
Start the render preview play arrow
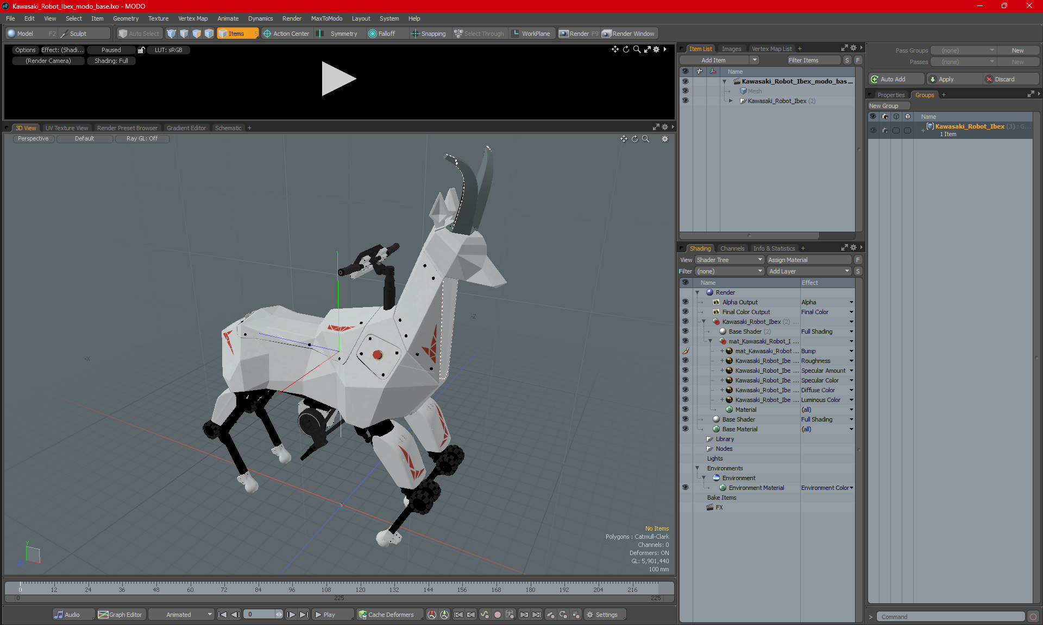338,79
